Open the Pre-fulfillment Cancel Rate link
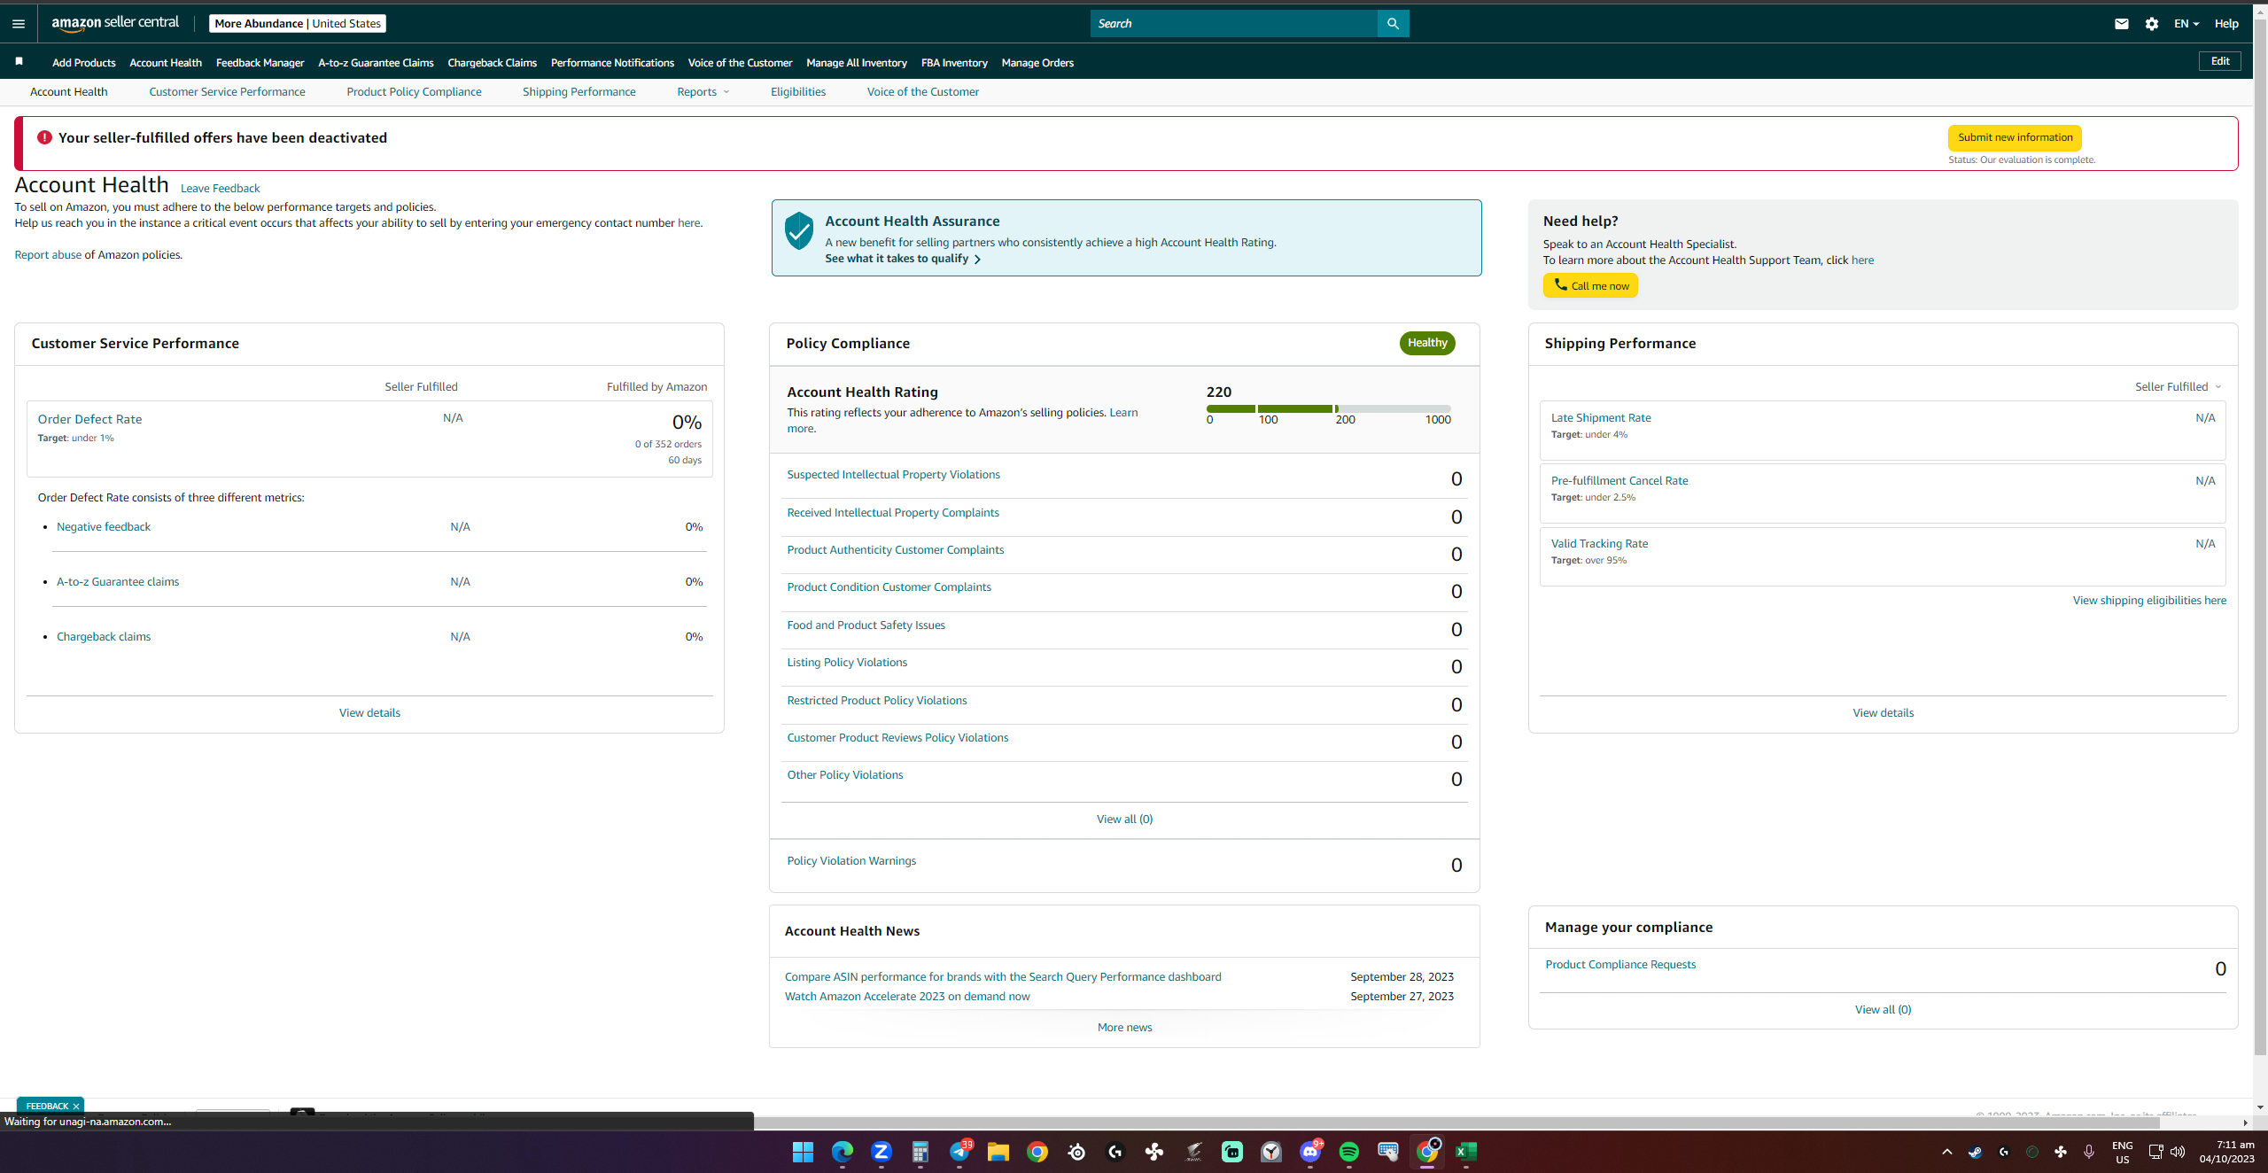2268x1173 pixels. (1619, 481)
